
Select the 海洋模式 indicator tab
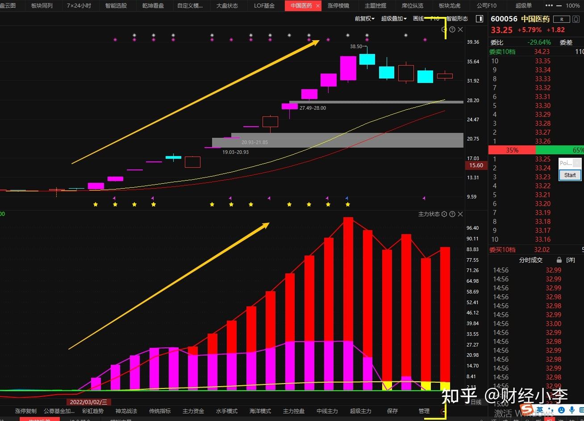point(260,411)
